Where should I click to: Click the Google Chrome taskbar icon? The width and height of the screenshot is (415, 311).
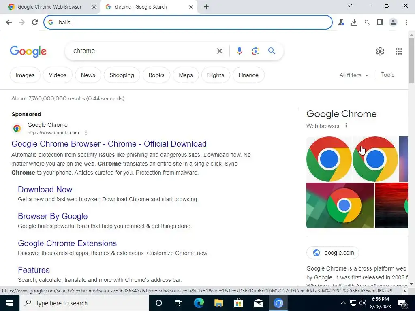pos(278,303)
